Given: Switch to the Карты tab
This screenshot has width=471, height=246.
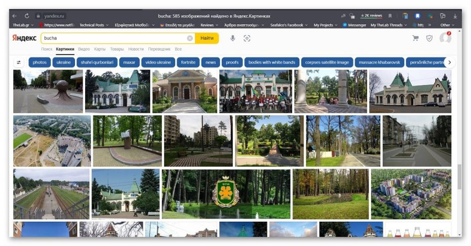Looking at the screenshot, I should point(99,49).
